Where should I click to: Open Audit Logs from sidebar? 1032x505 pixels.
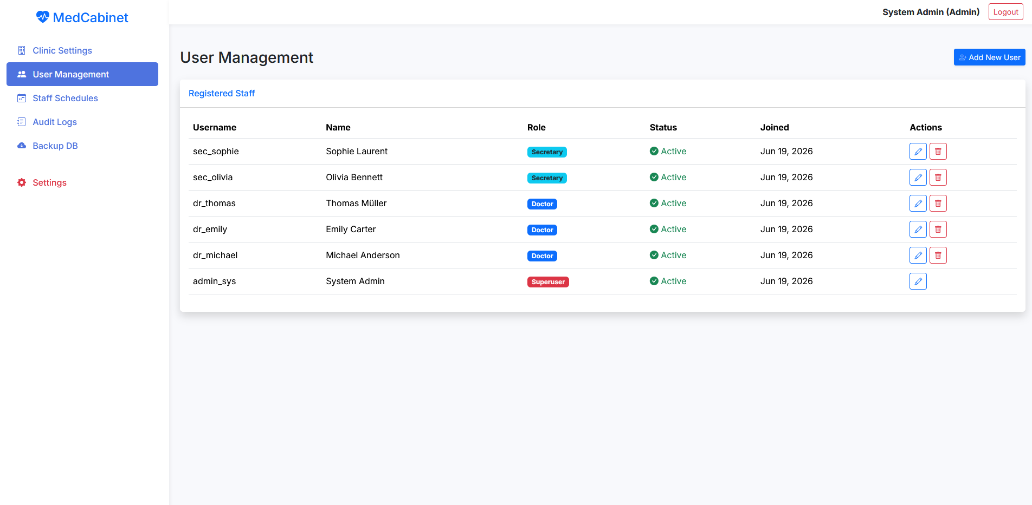point(82,122)
